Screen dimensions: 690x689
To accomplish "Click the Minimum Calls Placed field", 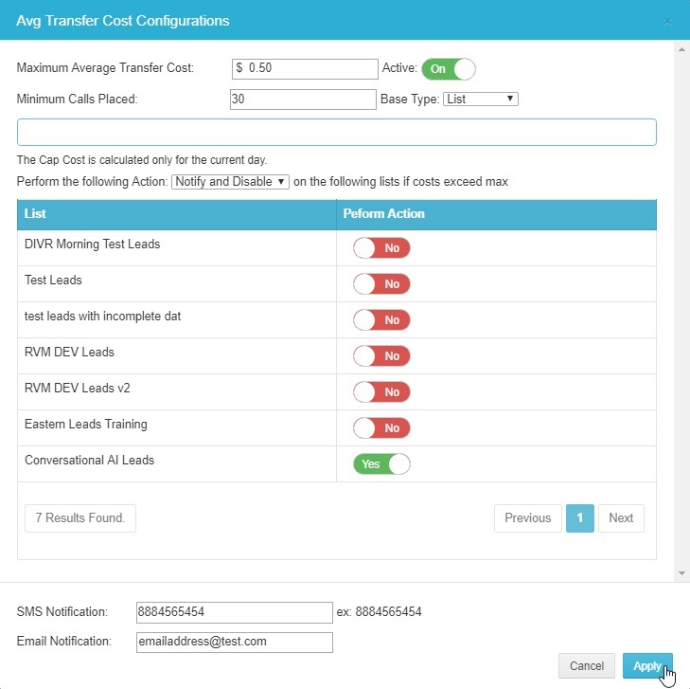I will pos(303,100).
